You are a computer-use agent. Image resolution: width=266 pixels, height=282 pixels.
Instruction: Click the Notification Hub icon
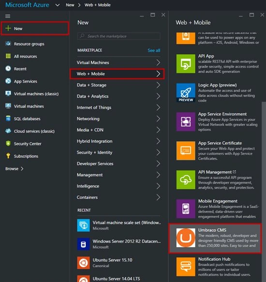(186, 267)
